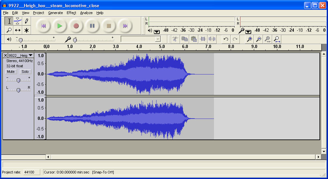Screen dimensions: 328x179
Task: Open the input source combo box
Action: (141, 39)
